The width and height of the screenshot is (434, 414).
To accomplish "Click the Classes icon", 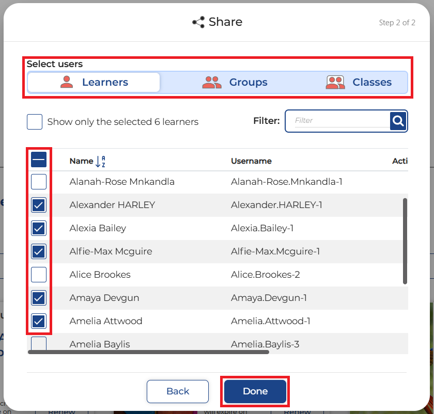I will pyautogui.click(x=335, y=82).
